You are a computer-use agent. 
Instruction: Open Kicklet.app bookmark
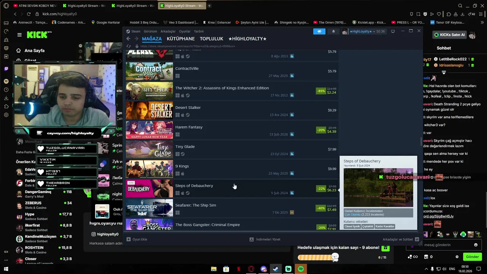coord(369,22)
